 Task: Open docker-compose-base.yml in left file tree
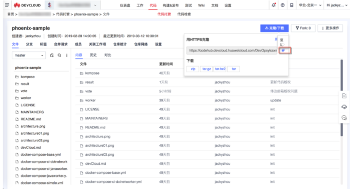tap(40, 154)
